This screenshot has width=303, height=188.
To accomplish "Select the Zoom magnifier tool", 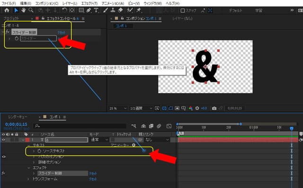I will click(31, 10).
